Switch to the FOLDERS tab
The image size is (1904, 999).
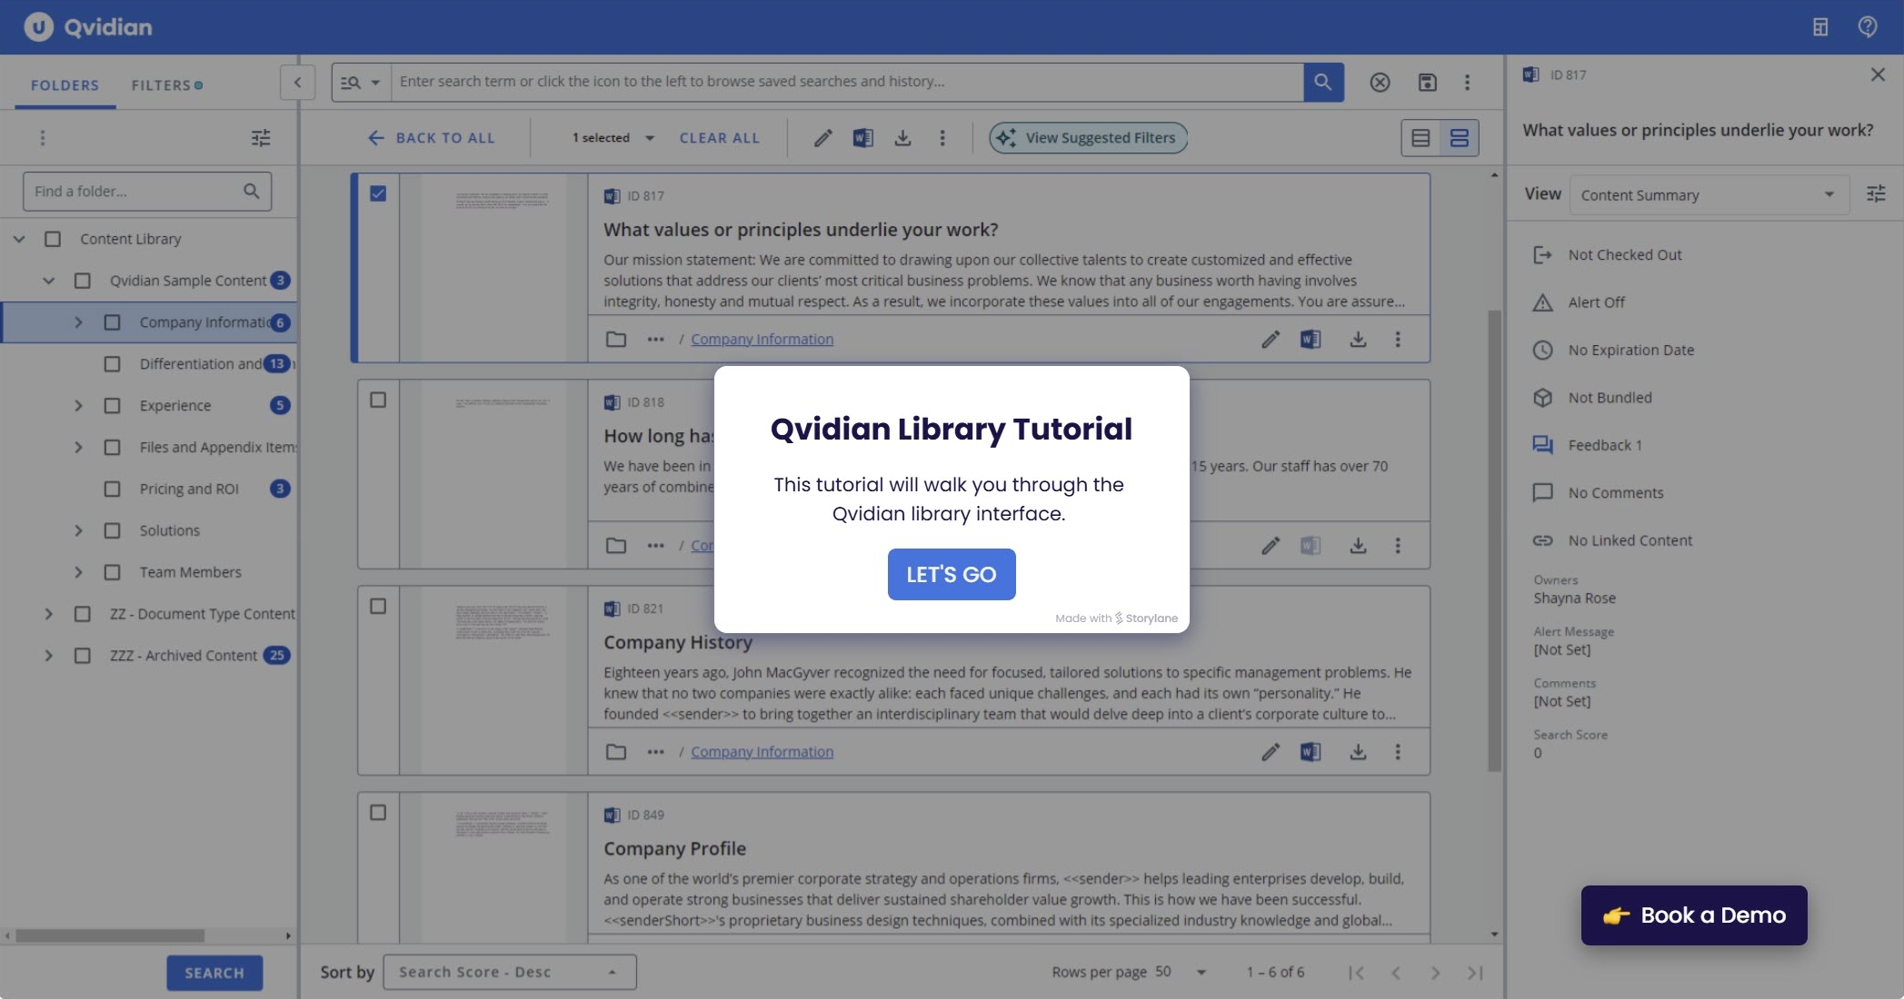pyautogui.click(x=65, y=85)
